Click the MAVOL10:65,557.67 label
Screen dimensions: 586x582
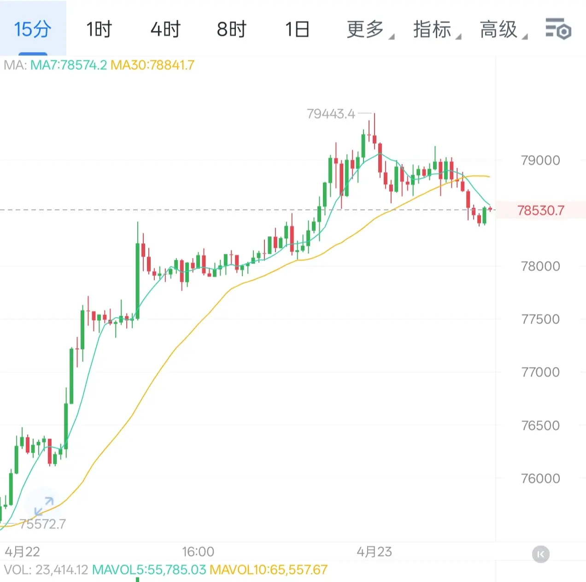coord(269,570)
